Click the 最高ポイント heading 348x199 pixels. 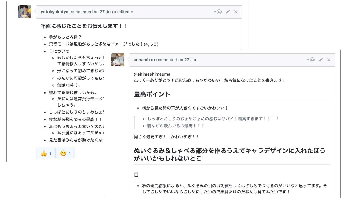click(152, 94)
